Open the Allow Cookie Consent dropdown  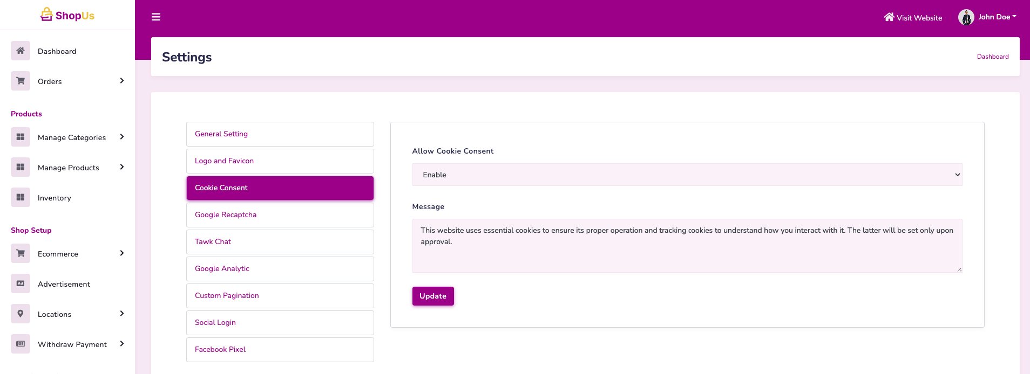coord(687,175)
